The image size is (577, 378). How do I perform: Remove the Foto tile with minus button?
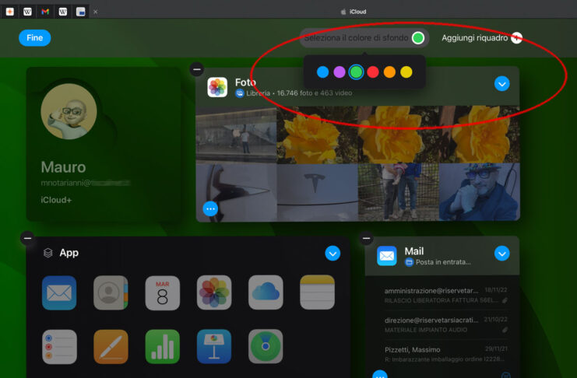pos(197,69)
